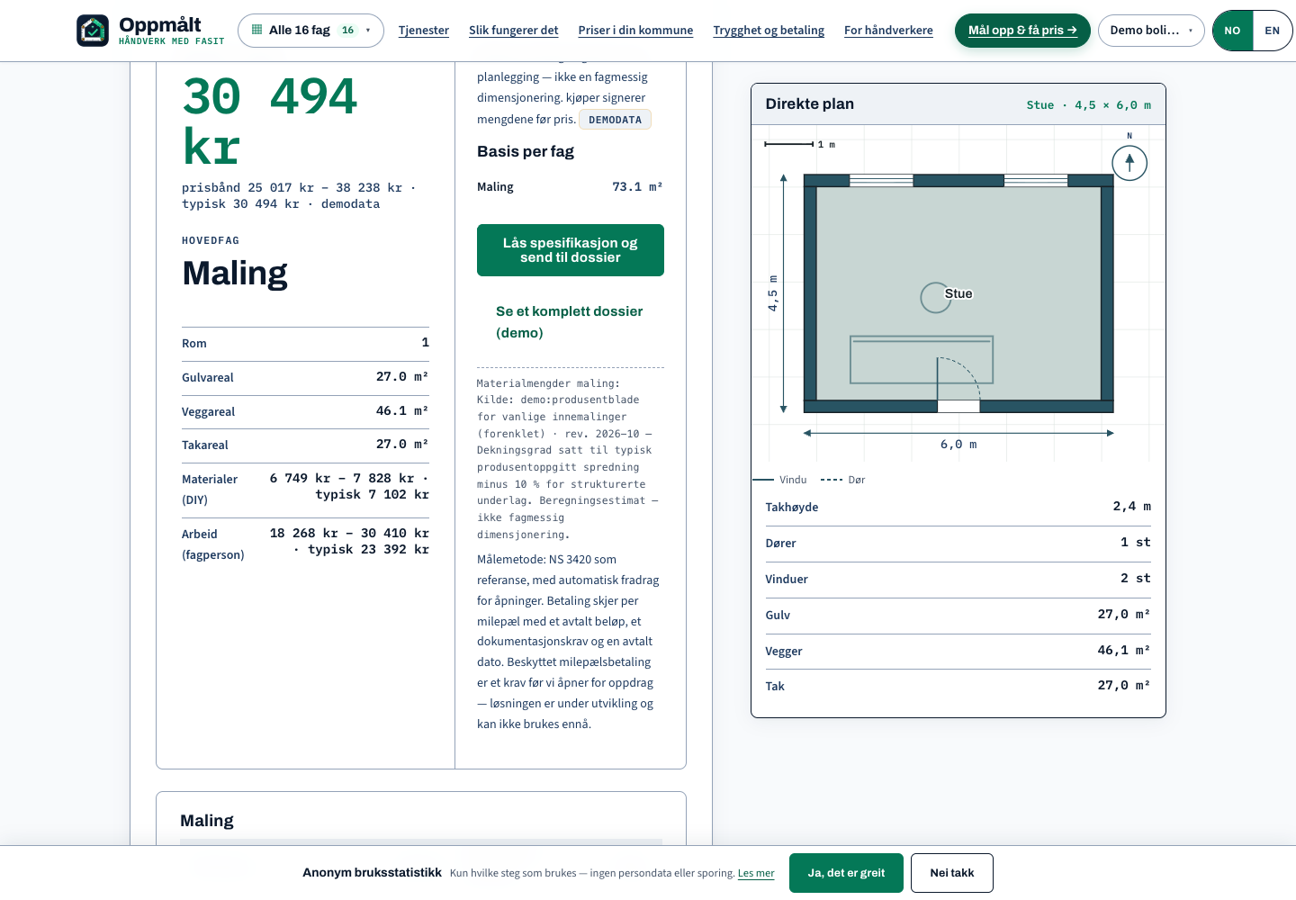
Task: Click Lås spesifikasjon og send til dossier
Action: point(571,250)
